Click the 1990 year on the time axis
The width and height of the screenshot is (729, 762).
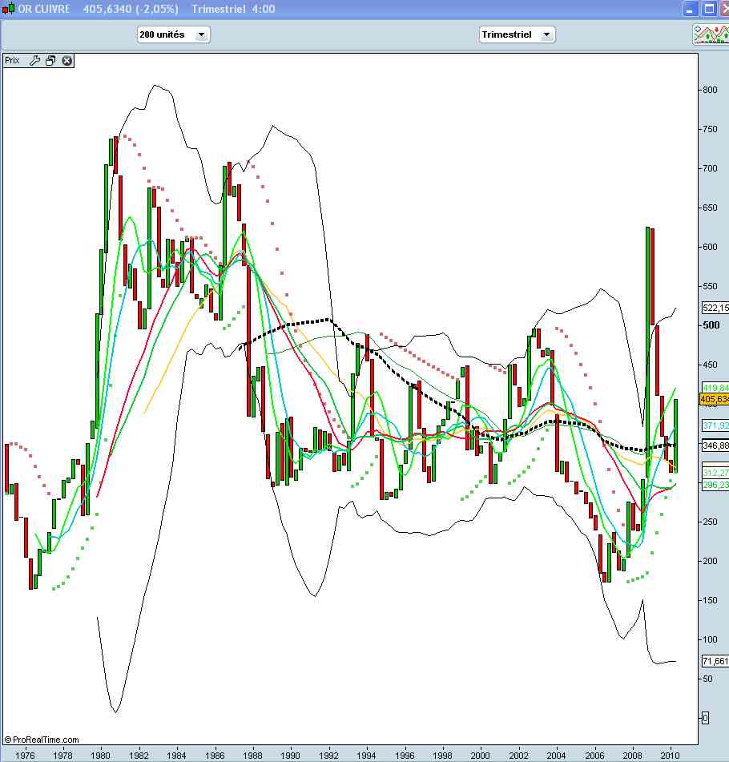click(291, 755)
